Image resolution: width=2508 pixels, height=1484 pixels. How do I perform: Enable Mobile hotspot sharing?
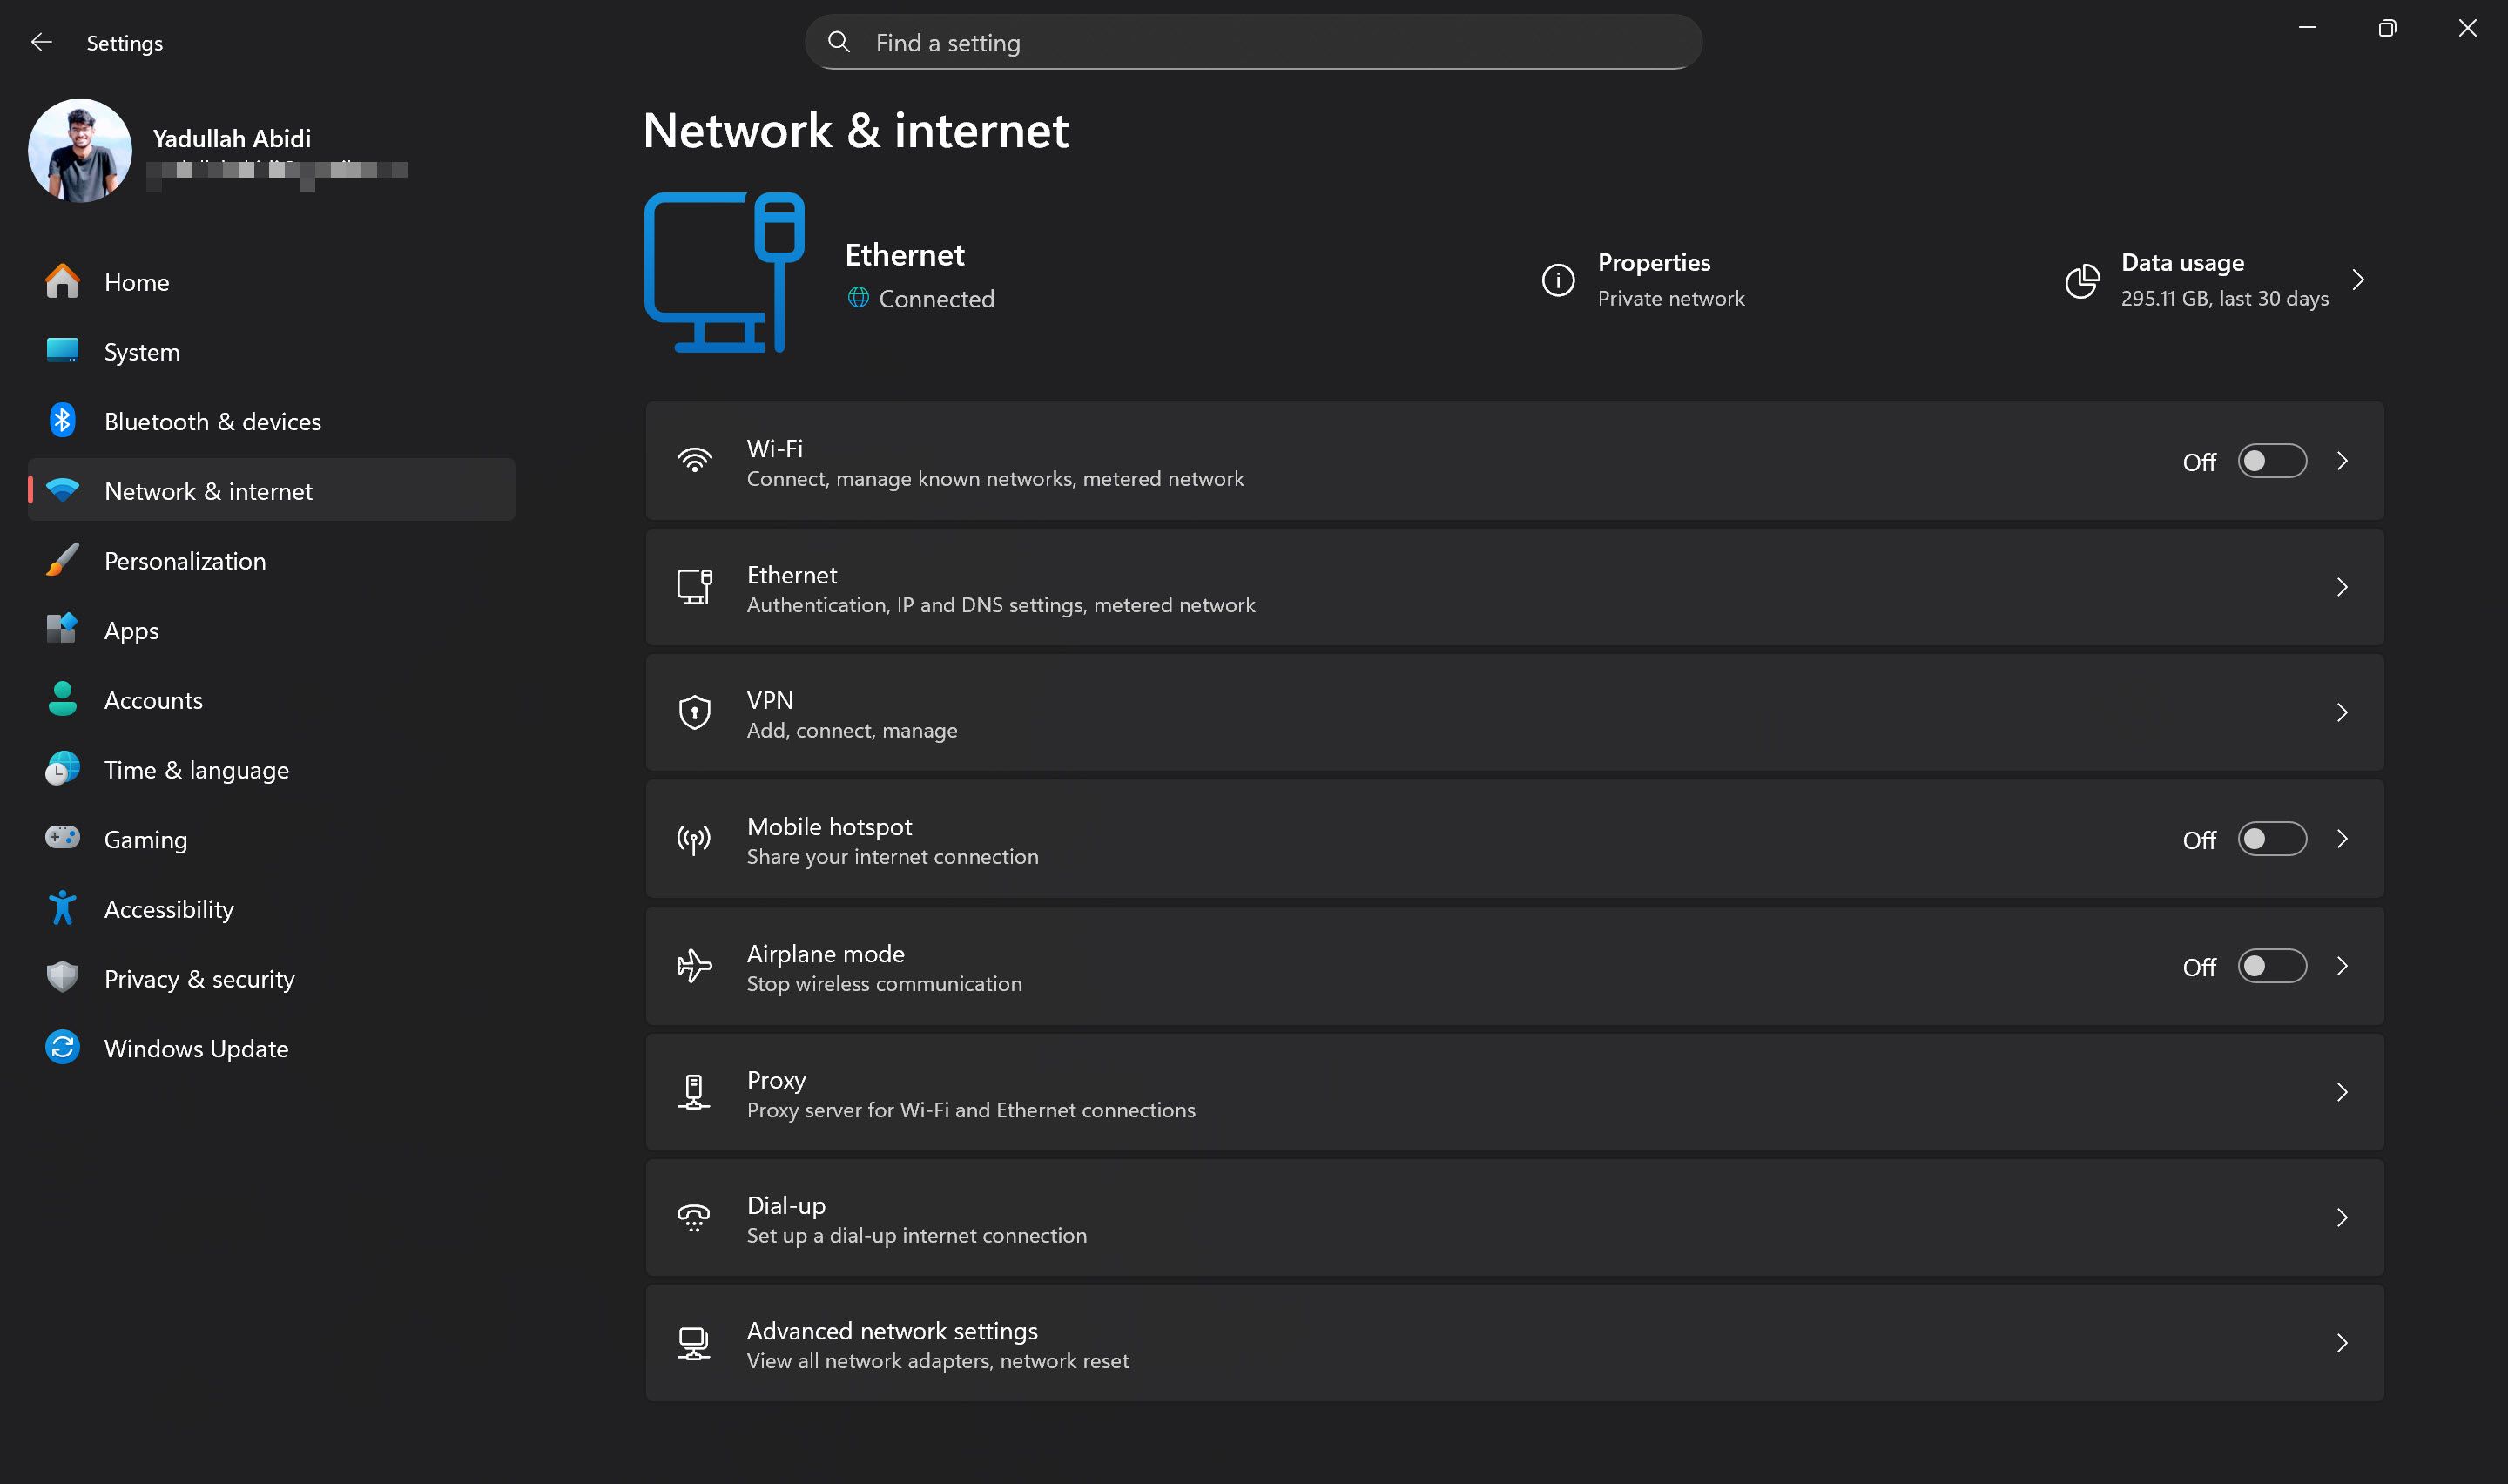[2270, 839]
